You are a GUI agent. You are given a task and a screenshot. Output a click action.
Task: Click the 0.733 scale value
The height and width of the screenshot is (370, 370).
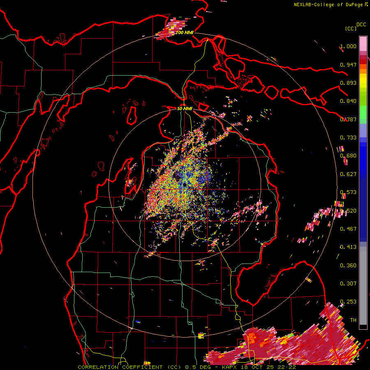click(348, 138)
